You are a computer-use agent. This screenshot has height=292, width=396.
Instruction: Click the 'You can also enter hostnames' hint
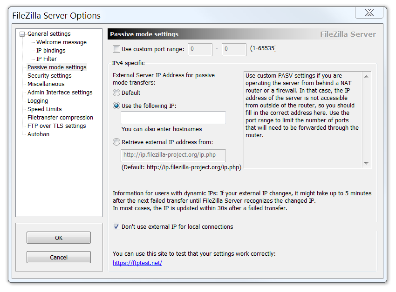pos(162,129)
